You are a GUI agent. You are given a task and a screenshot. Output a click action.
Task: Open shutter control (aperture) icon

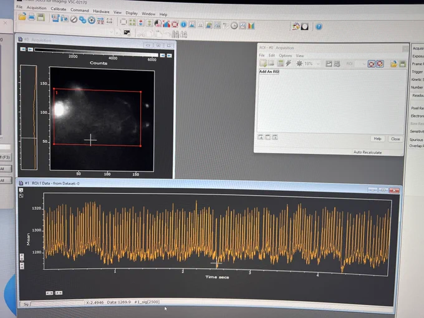point(92,20)
